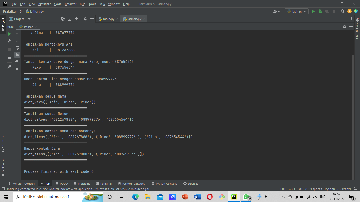Stop the process with the stop square in Run panel

(x=9, y=49)
